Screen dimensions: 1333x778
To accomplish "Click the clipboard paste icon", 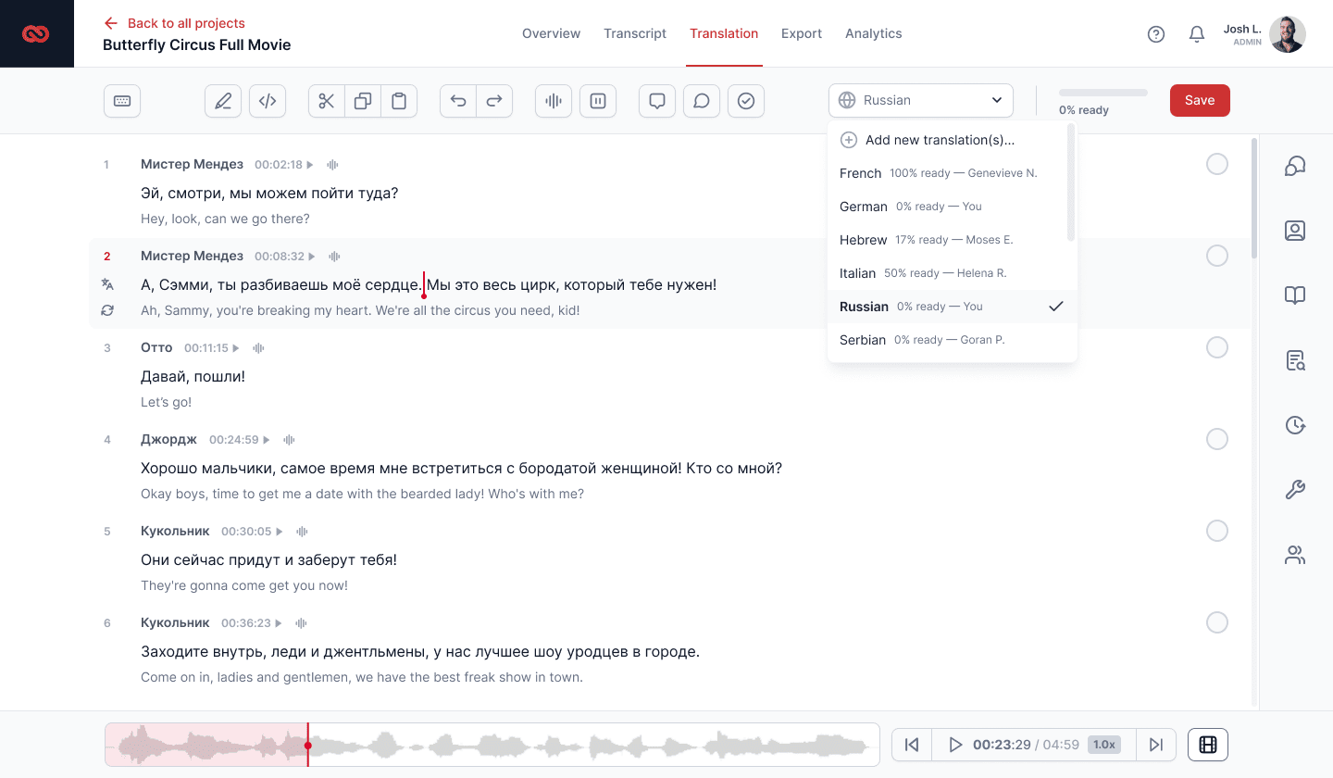I will click(x=399, y=101).
